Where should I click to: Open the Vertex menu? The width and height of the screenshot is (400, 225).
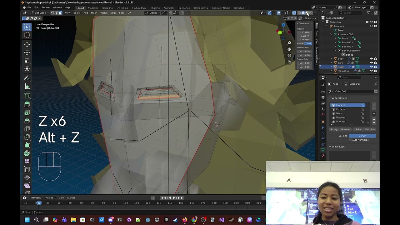pos(104,13)
